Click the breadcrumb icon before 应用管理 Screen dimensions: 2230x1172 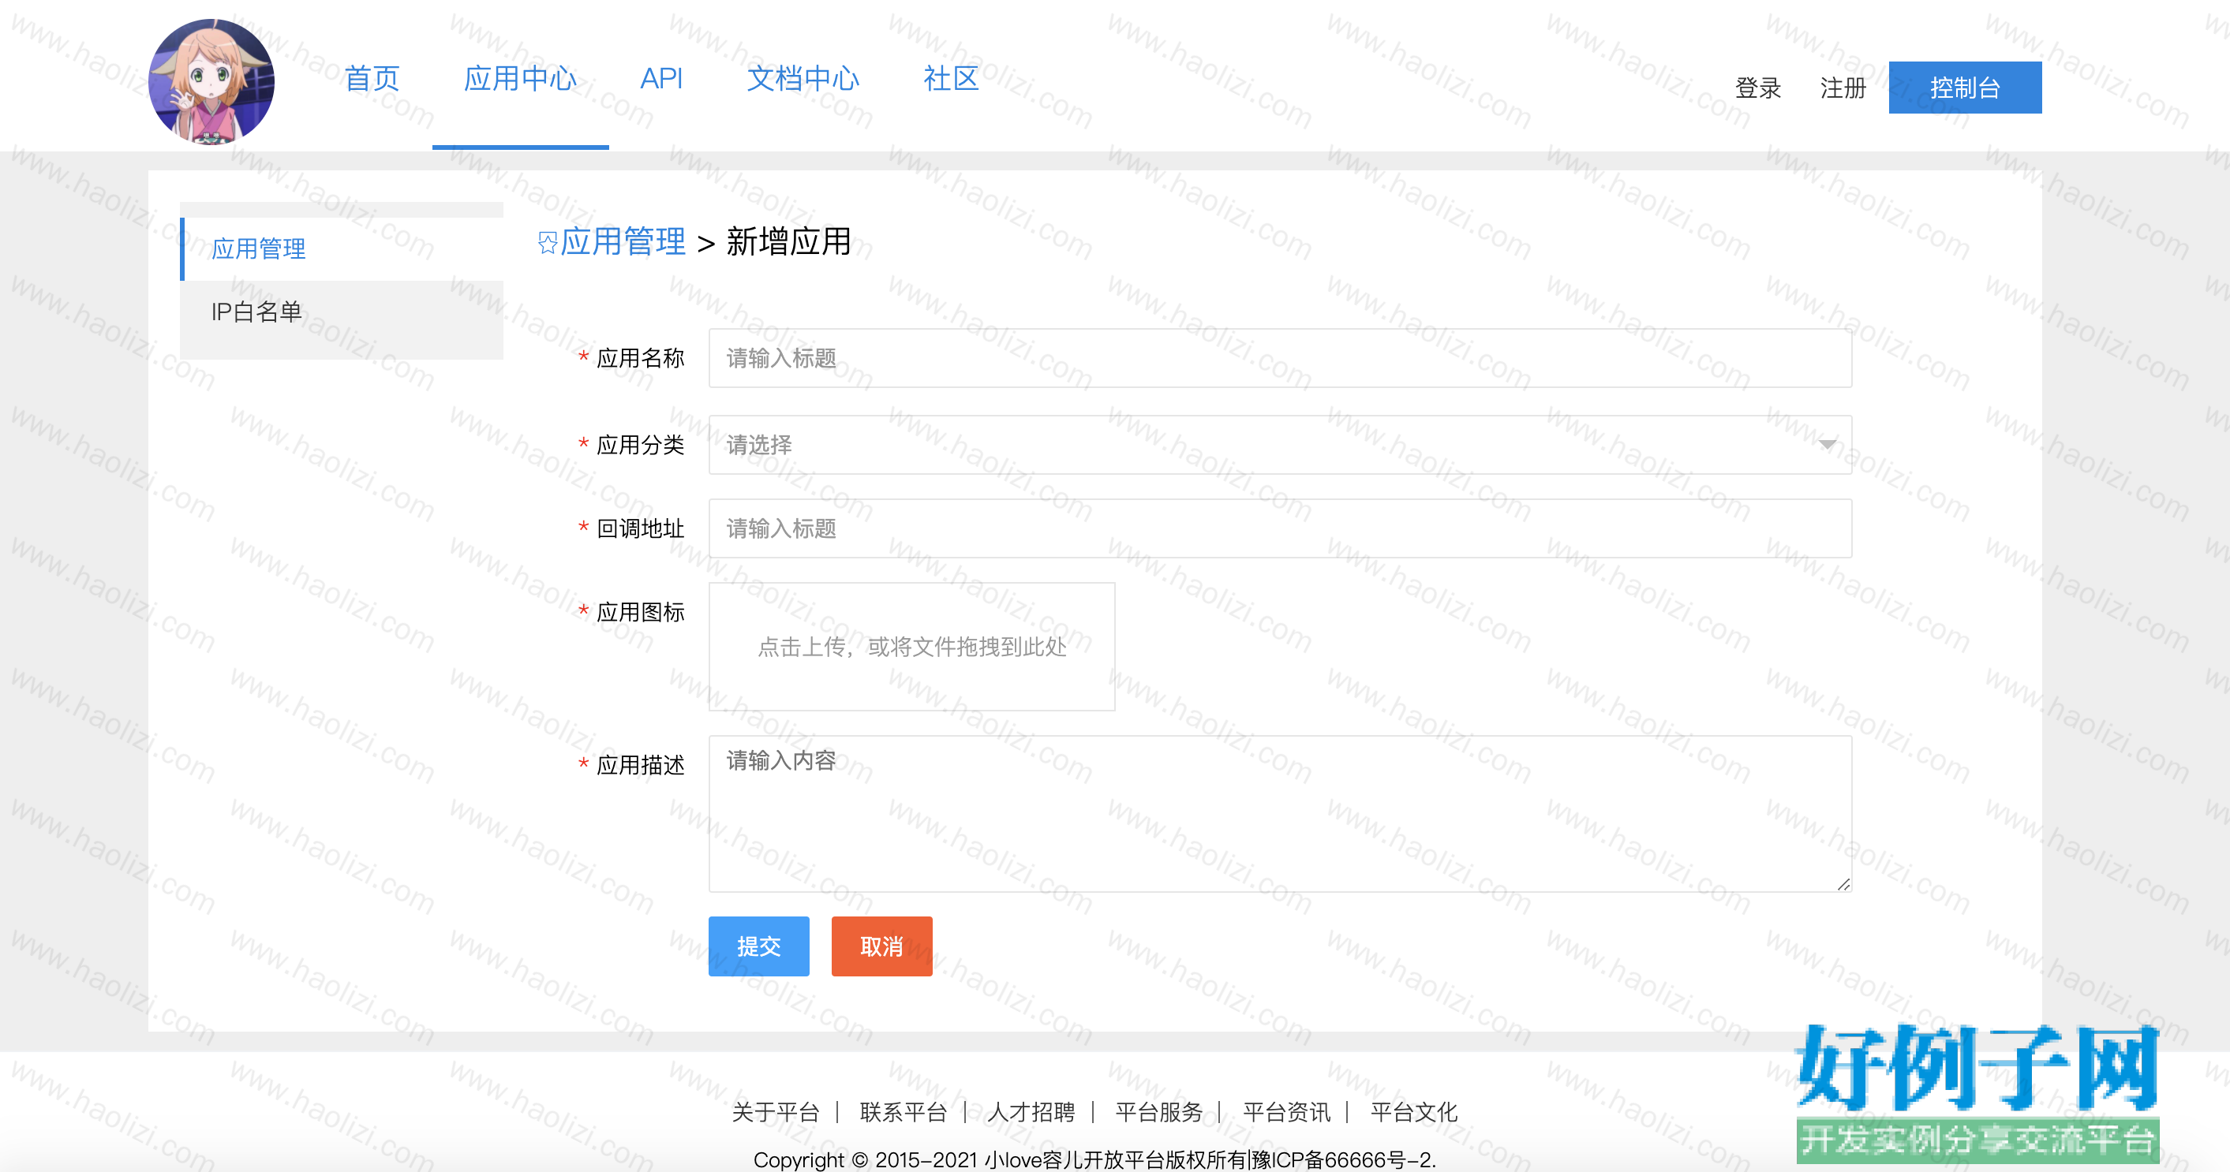pos(547,242)
